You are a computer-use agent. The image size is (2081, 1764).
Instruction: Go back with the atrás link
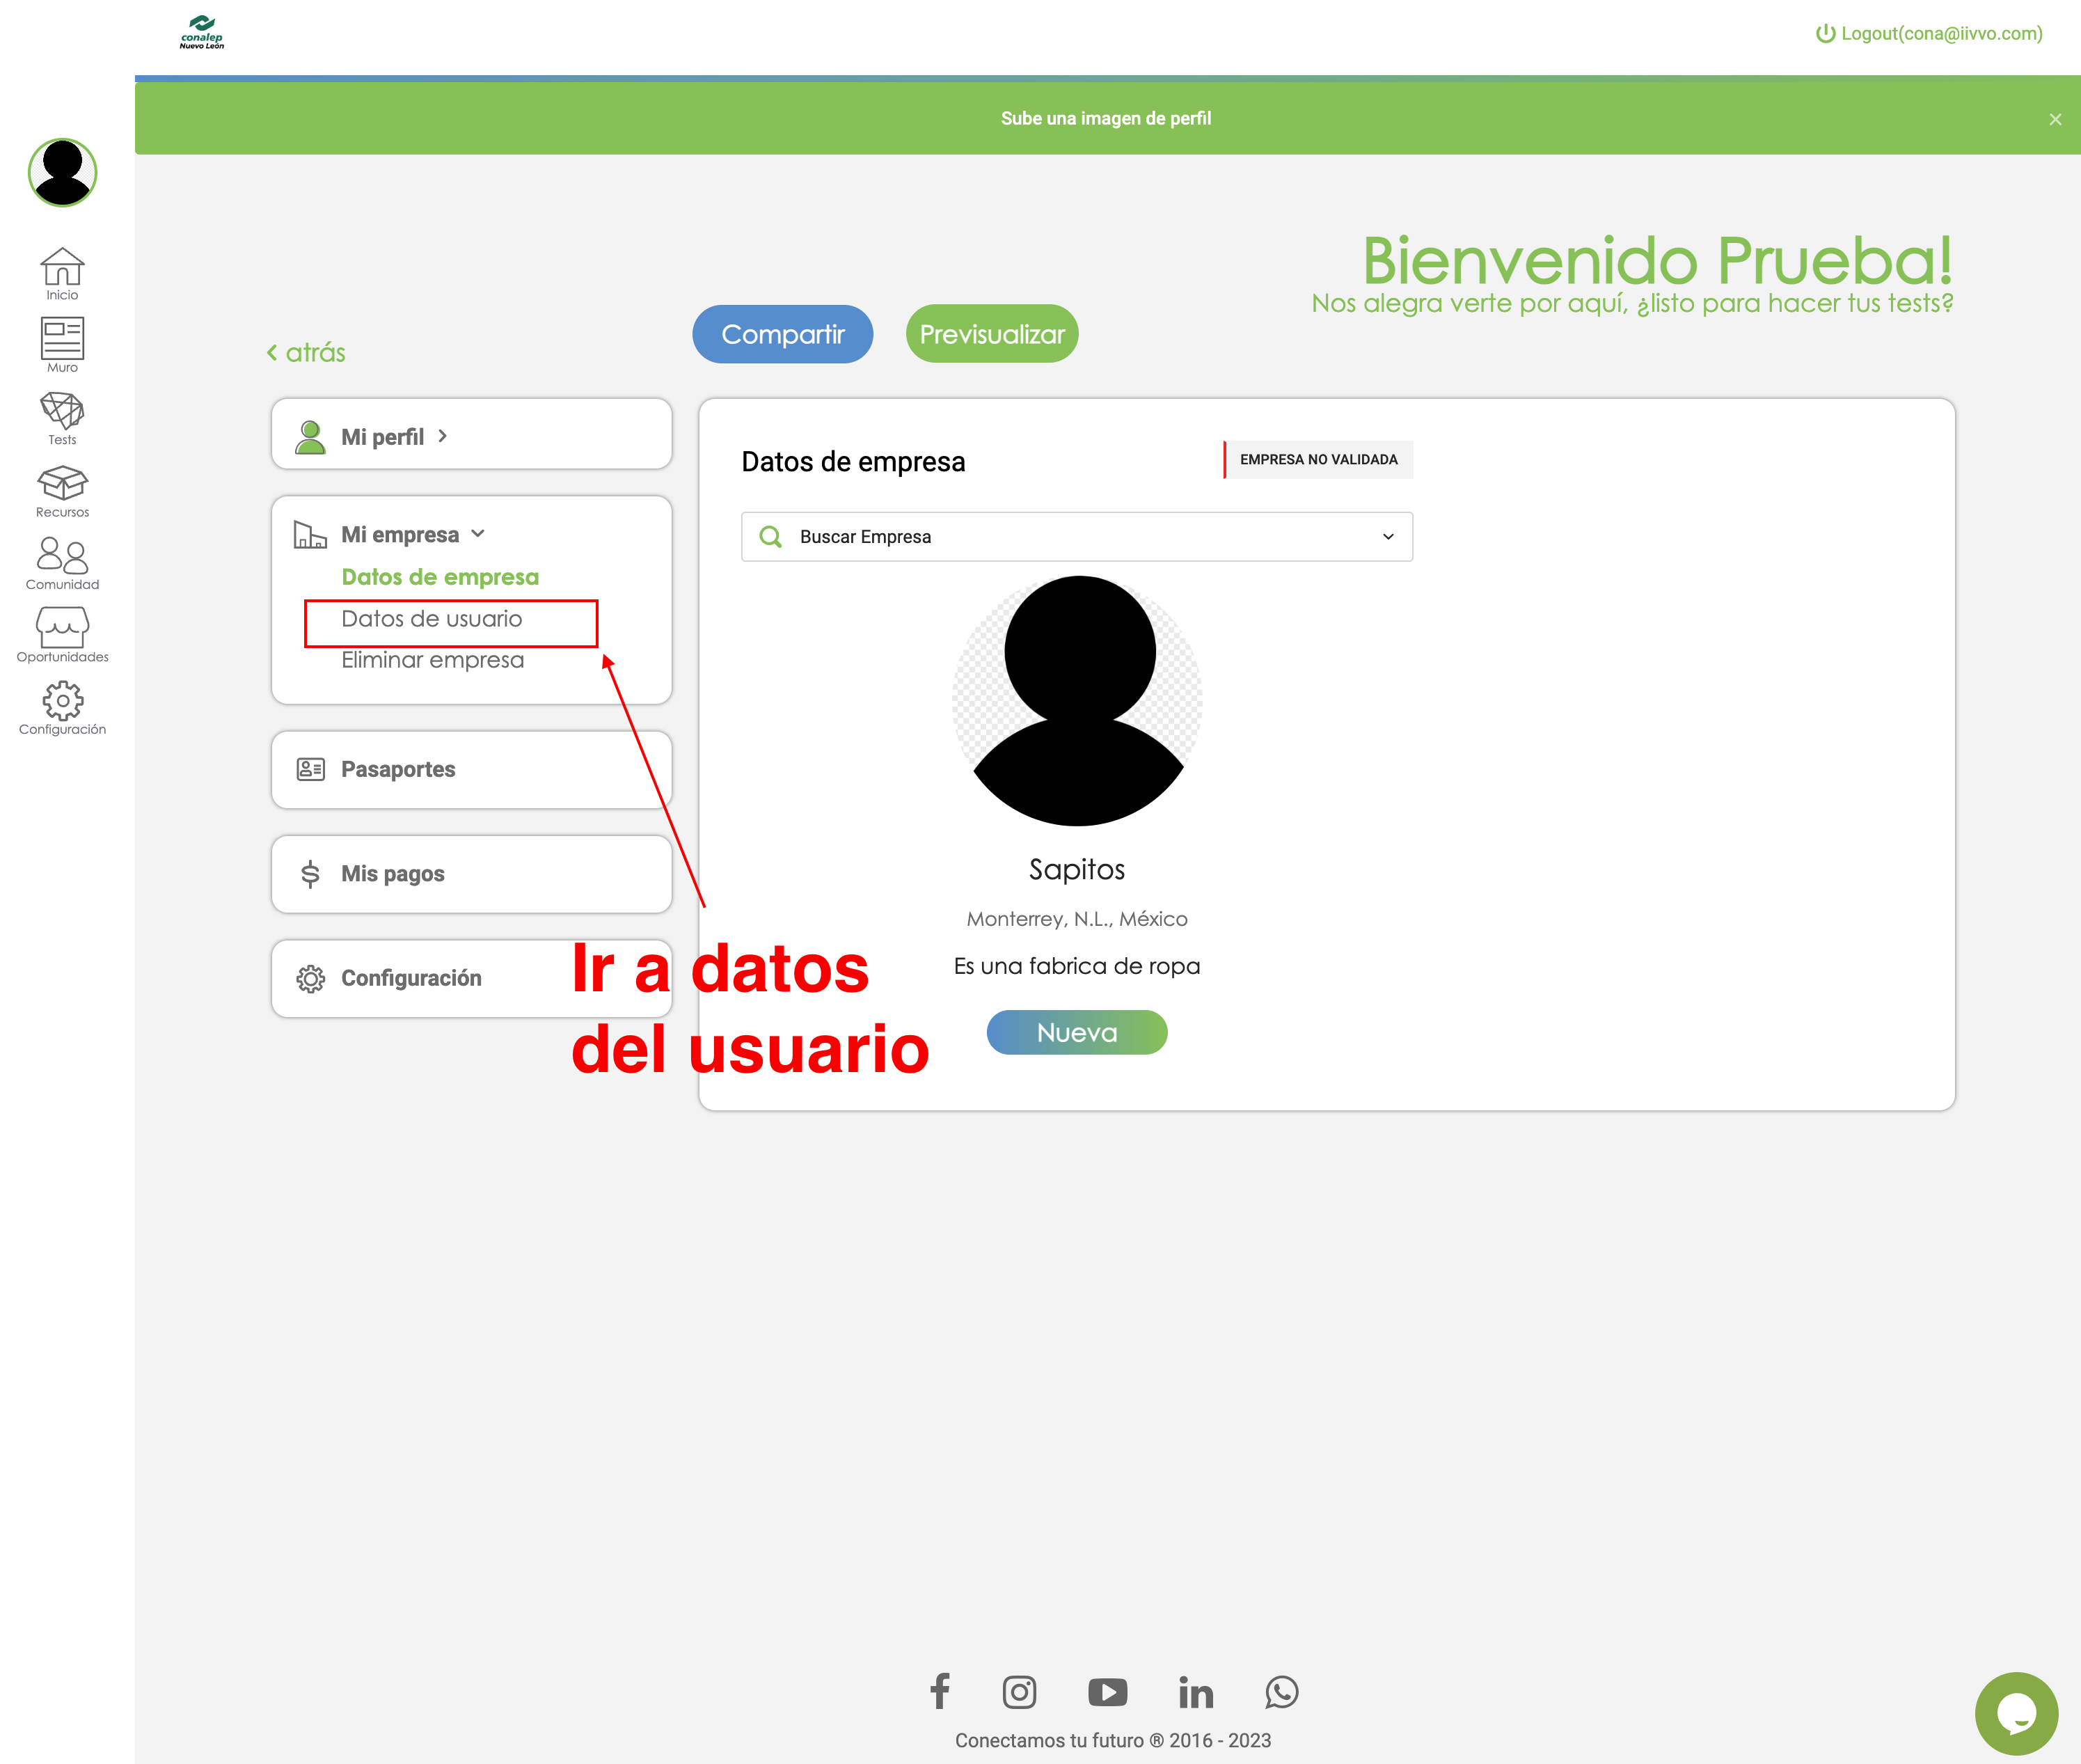pos(306,352)
